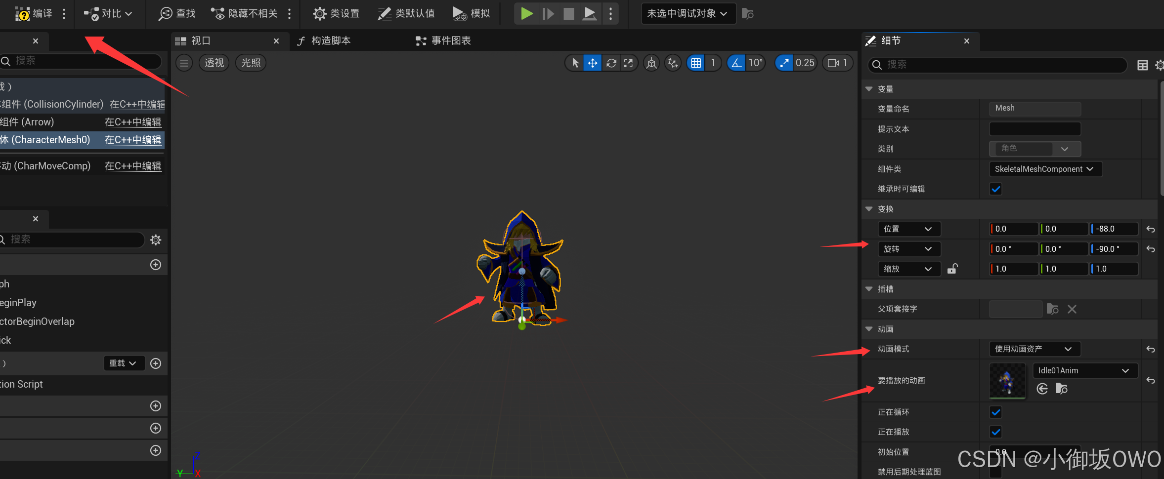Viewport: 1164px width, 479px height.
Task: Click the Location Z field showing -88.0
Action: pyautogui.click(x=1115, y=229)
